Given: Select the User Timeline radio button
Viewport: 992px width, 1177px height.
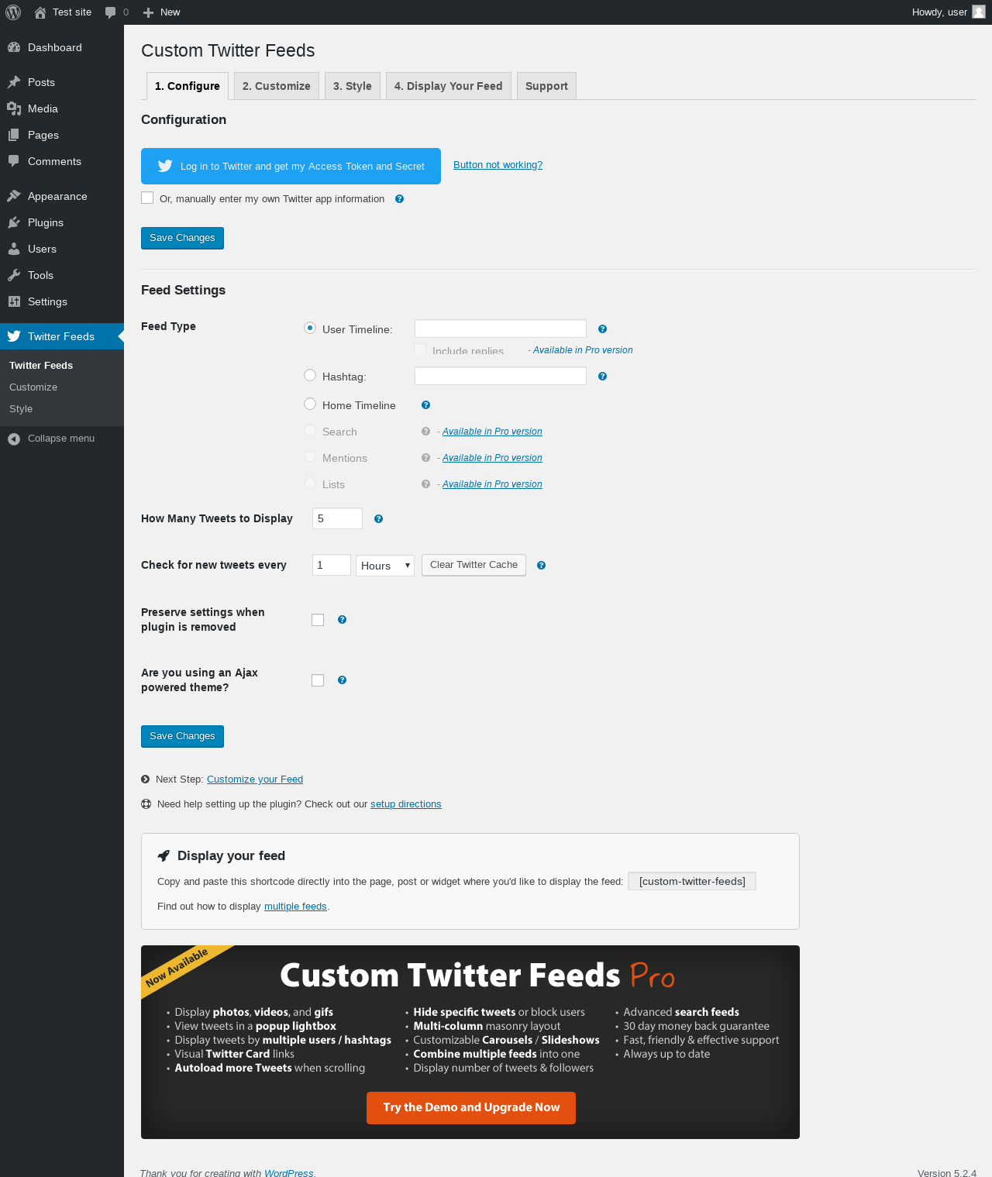Looking at the screenshot, I should (310, 328).
